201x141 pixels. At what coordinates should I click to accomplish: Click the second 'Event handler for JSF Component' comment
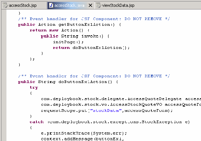[75, 76]
